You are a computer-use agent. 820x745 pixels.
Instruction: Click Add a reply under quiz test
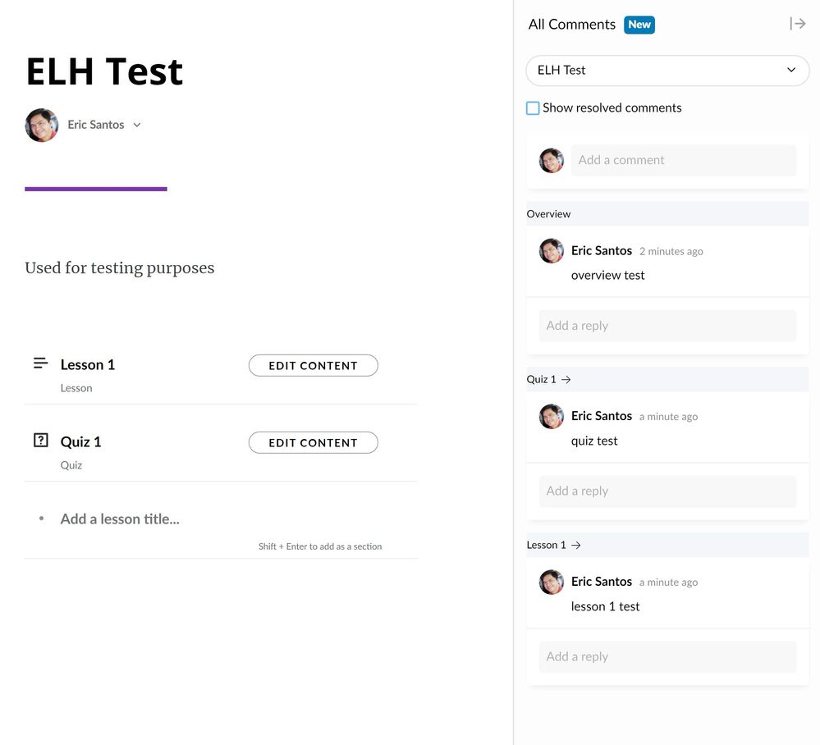tap(667, 491)
